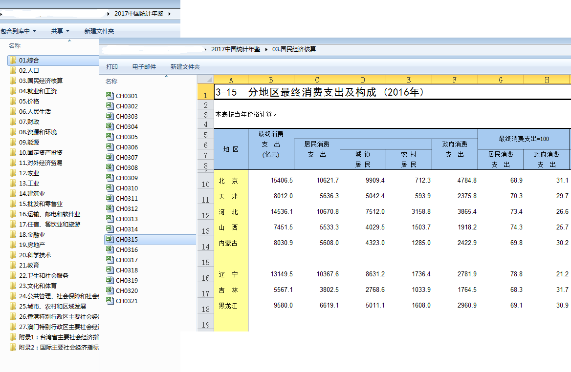Click 新建文件夹 in the left window toolbar
Image resolution: width=571 pixels, height=372 pixels.
[x=99, y=31]
